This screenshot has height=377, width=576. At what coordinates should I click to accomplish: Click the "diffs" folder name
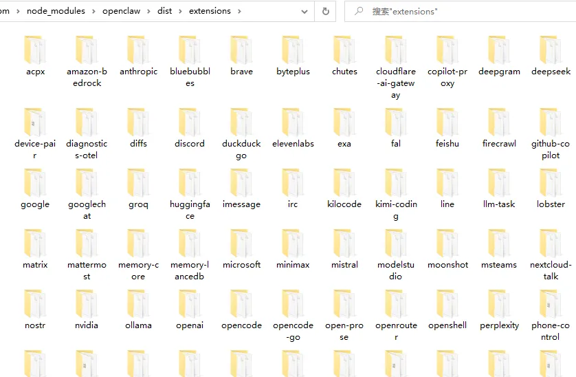tap(138, 144)
